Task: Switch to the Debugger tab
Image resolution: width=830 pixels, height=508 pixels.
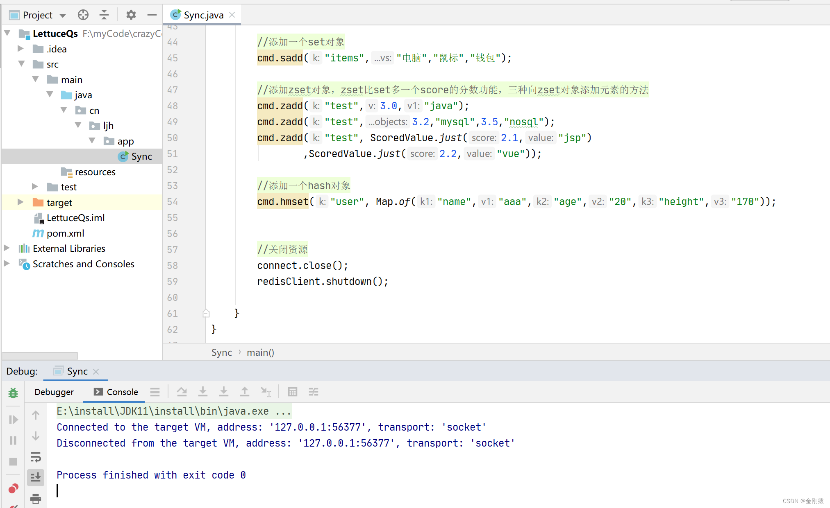Action: coord(54,392)
